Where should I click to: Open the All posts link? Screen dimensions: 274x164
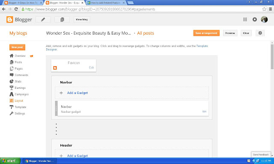(x=146, y=33)
